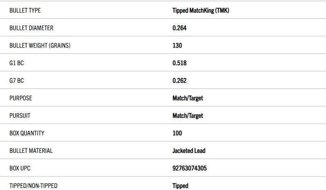
Task: Select the 100 box quantity value
Action: [x=177, y=133]
